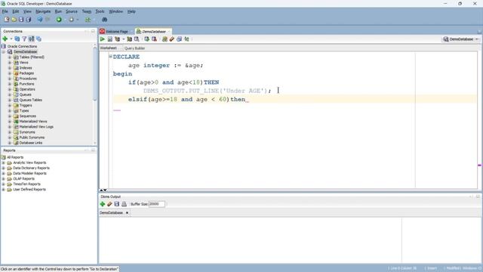Click the blue Undo arrow icon
This screenshot has height=272, width=483.
(40, 20)
